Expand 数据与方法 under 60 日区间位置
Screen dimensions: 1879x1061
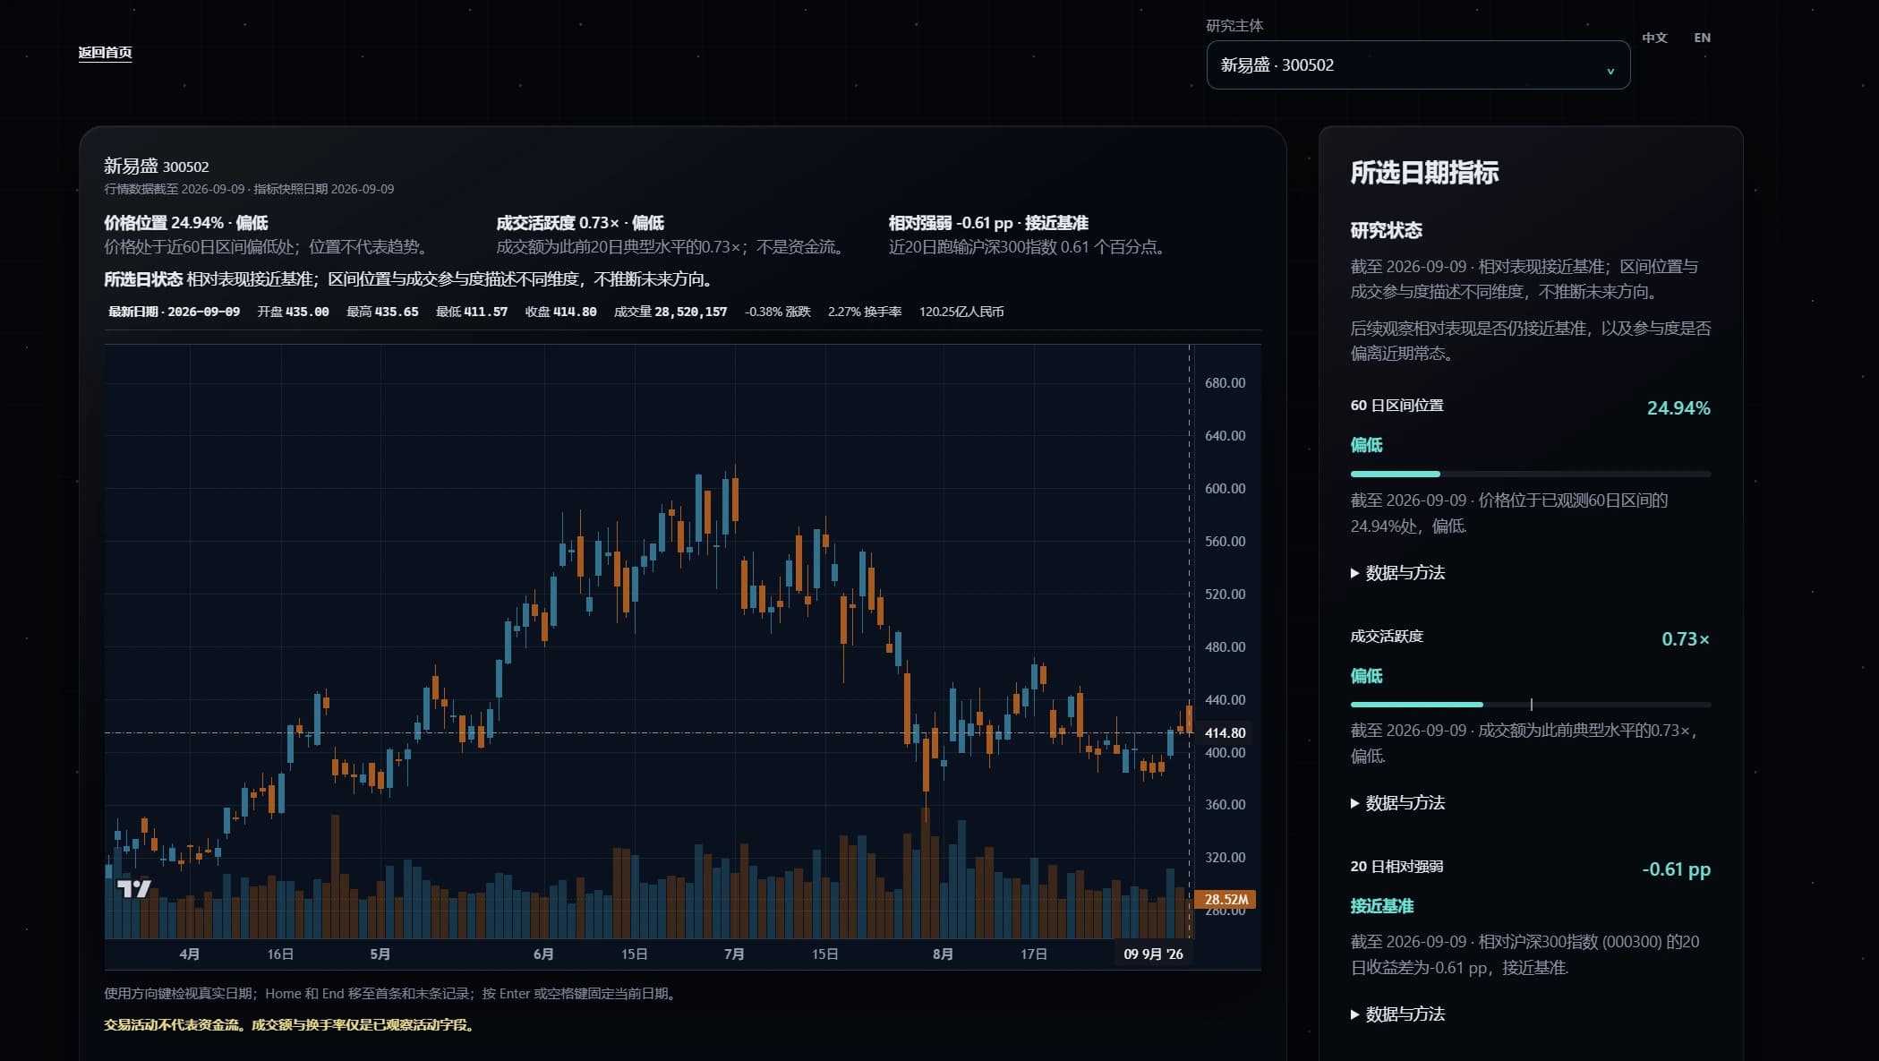1397,572
